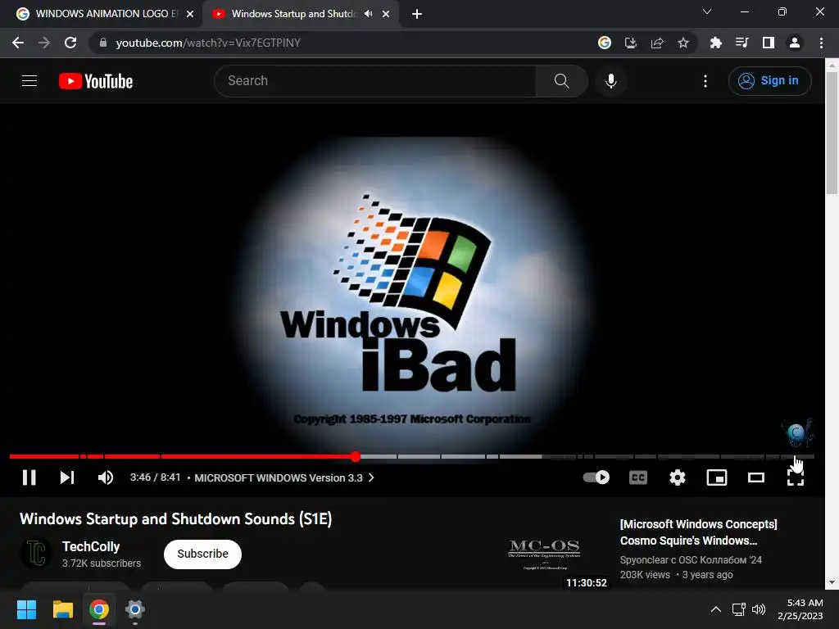The image size is (839, 629).
Task: Select the Windows Startup and Shutdown tab
Action: [292, 14]
